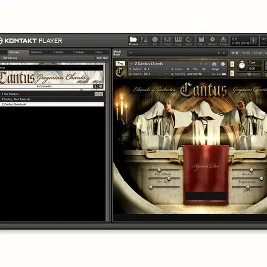Click Add Library button

pos(10,58)
